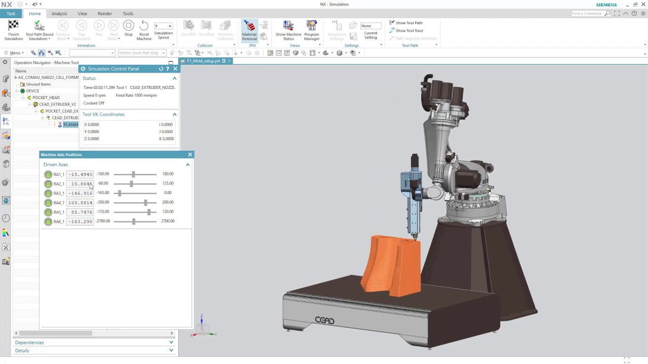Click the settings gear above the resource bar
The image size is (648, 364).
click(5, 62)
